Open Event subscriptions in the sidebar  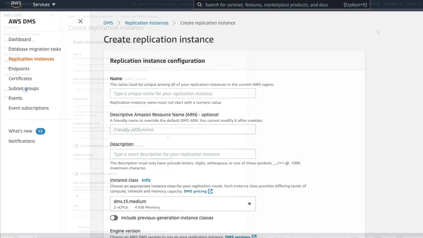point(28,108)
